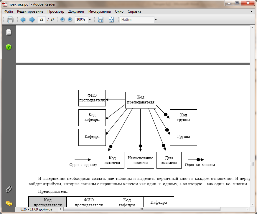Viewport: 257px width, 214px height.
Task: Select the fit width scrolling icon
Action: 101,20
